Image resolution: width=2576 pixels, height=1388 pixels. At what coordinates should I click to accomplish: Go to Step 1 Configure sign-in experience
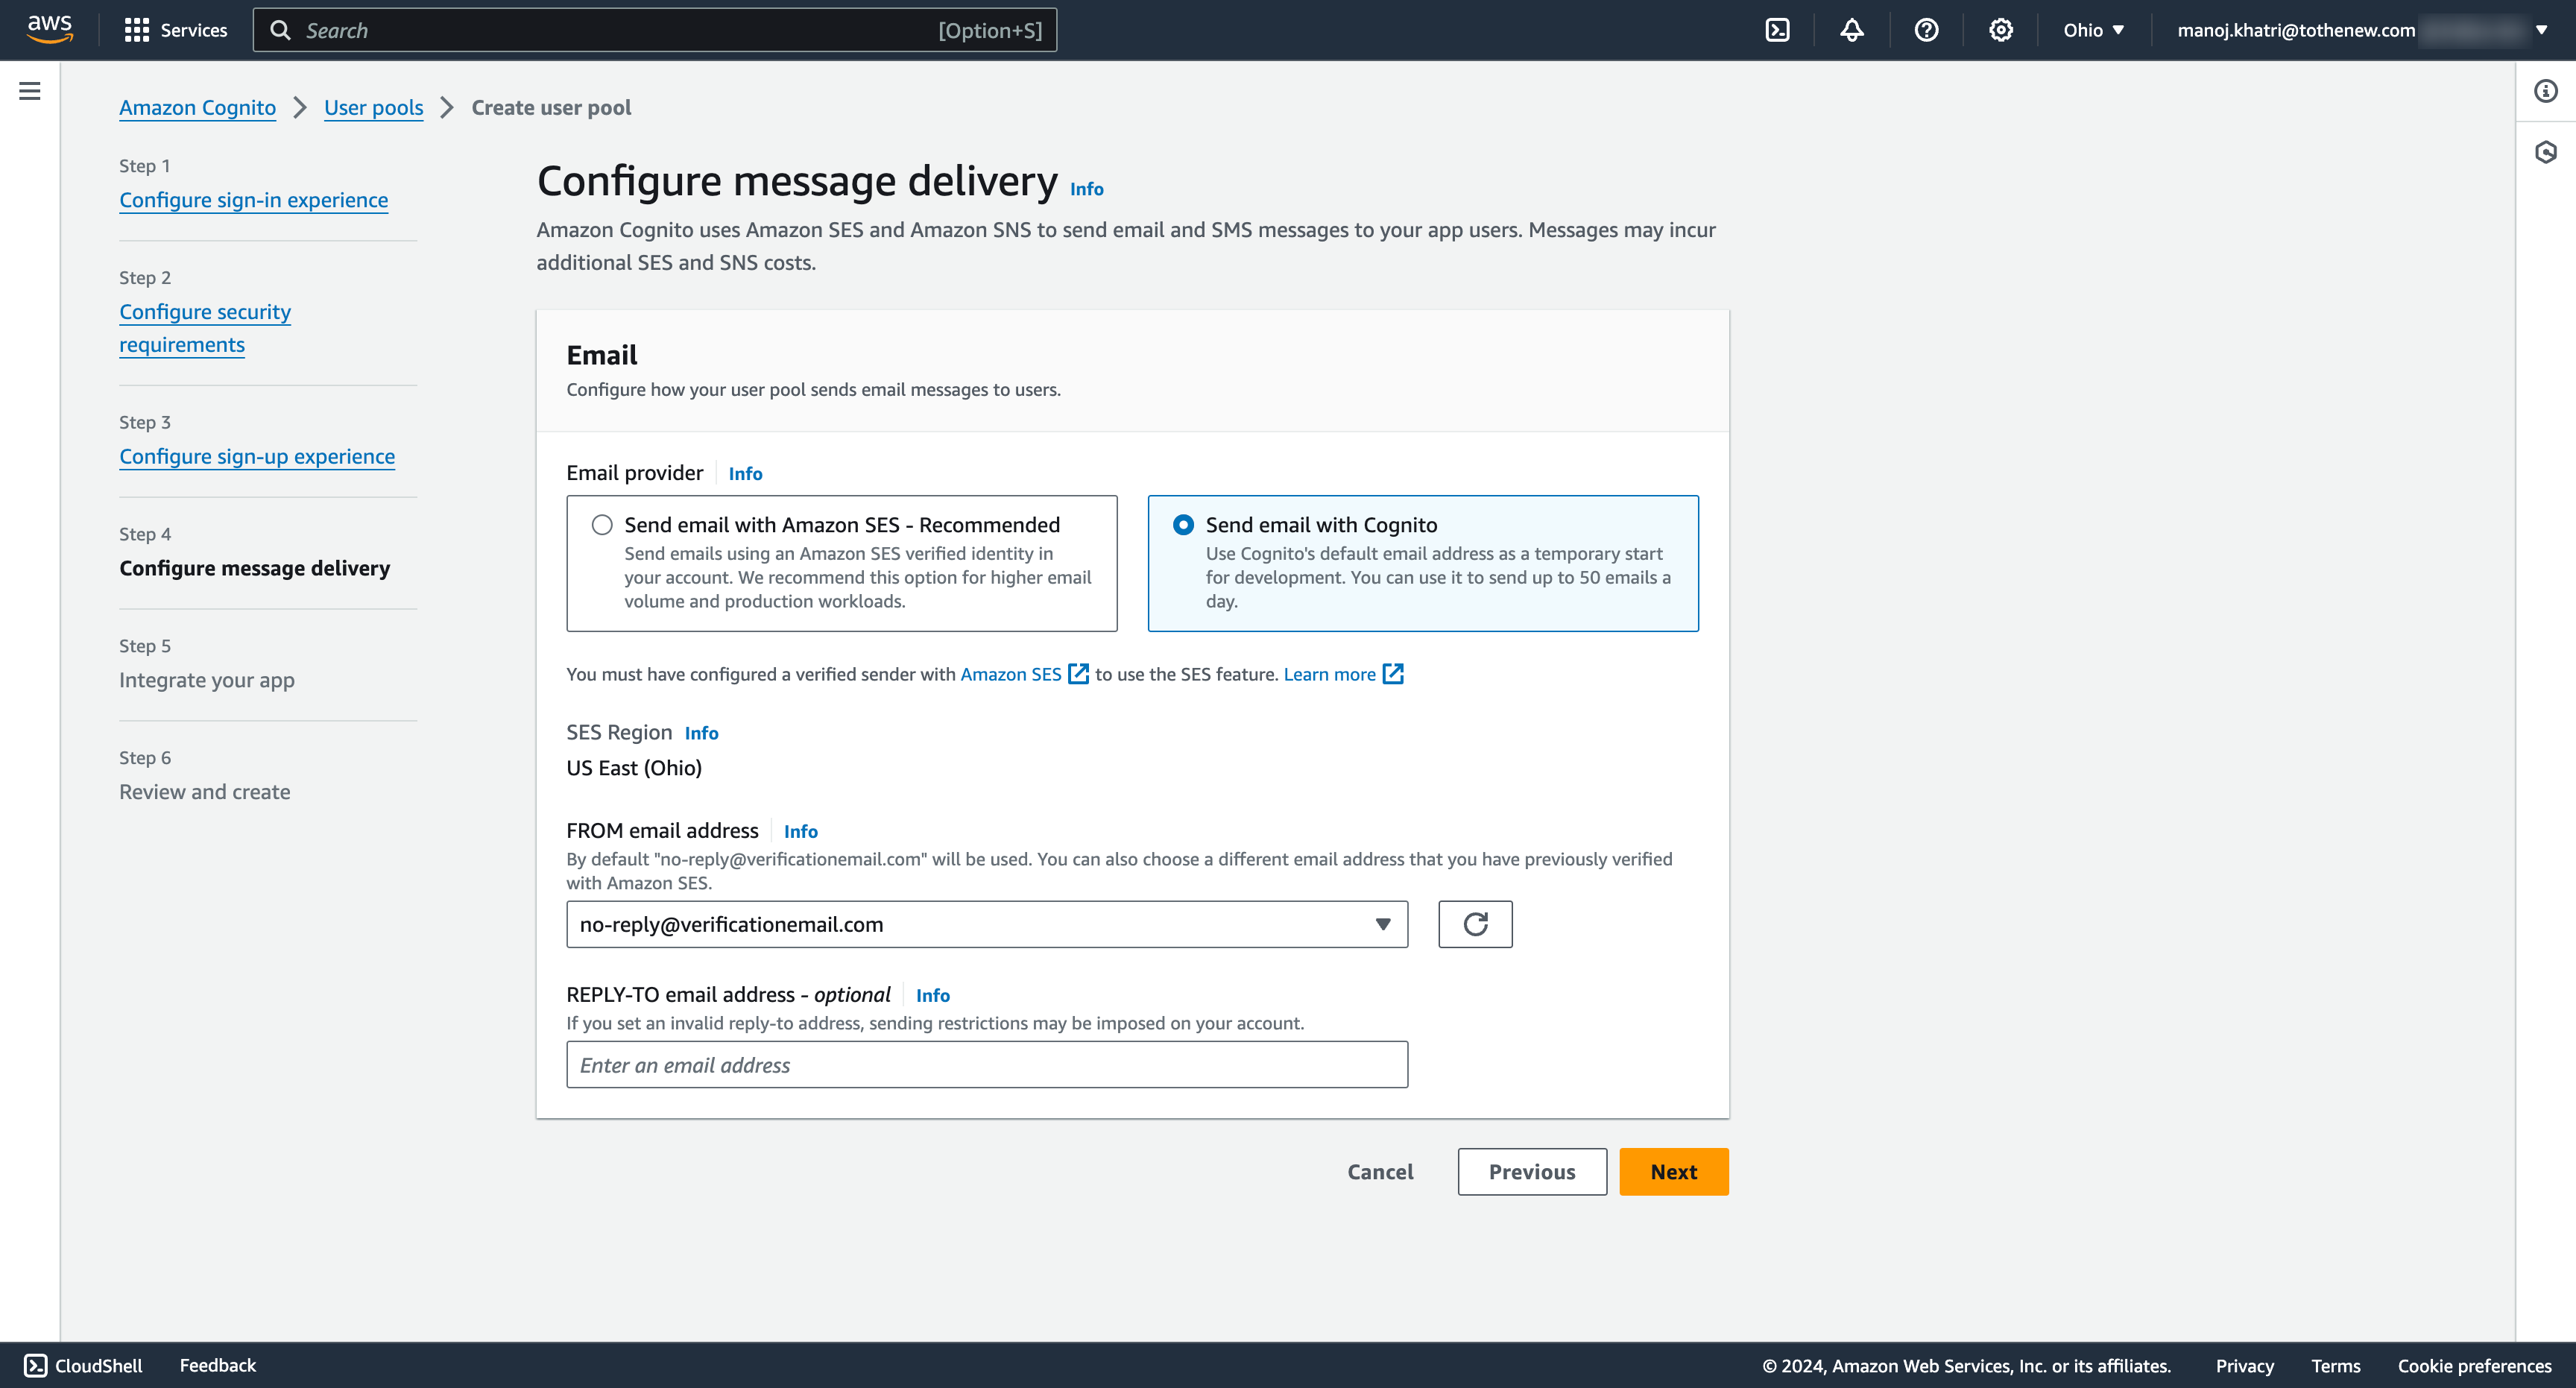pos(253,200)
